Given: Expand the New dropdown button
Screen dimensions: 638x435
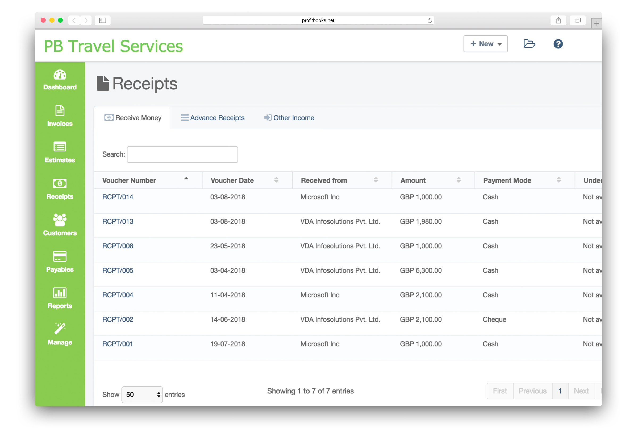Looking at the screenshot, I should [x=485, y=44].
